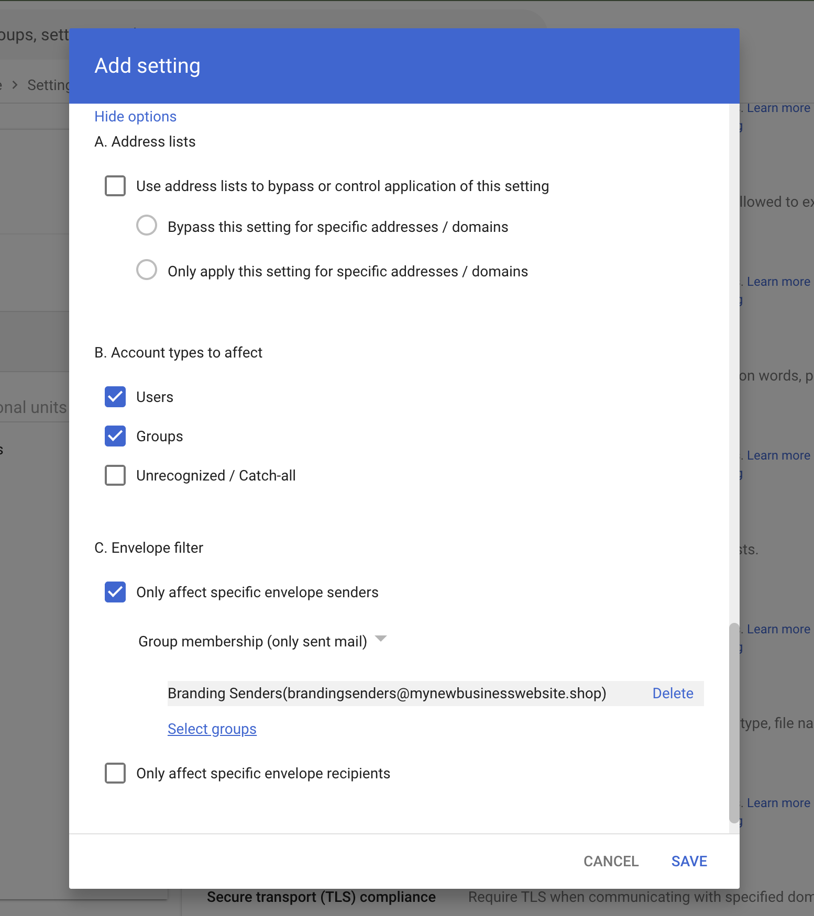Select 'Bypass this setting for specific addresses' radio
Viewport: 814px width, 916px height.
tap(147, 226)
